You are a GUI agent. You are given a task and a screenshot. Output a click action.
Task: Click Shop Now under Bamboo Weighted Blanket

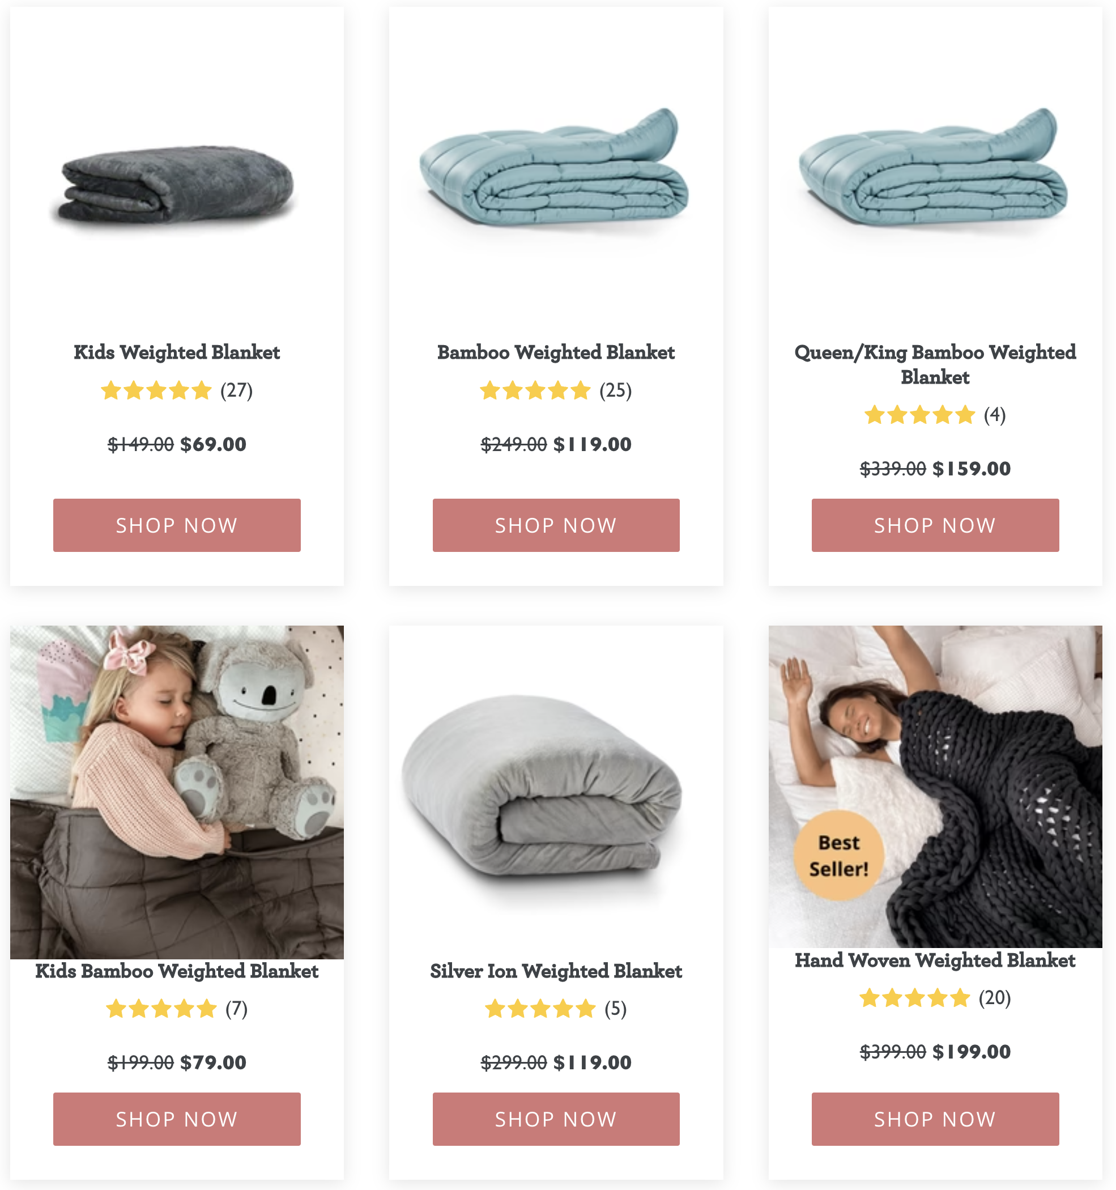(x=556, y=525)
